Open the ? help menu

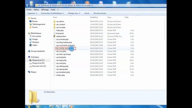coord(58,10)
